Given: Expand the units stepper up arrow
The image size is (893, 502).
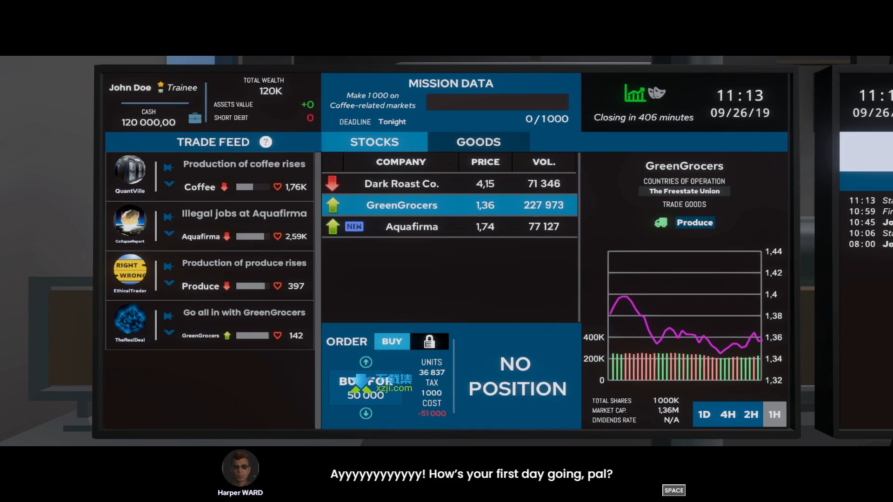Looking at the screenshot, I should coord(365,362).
